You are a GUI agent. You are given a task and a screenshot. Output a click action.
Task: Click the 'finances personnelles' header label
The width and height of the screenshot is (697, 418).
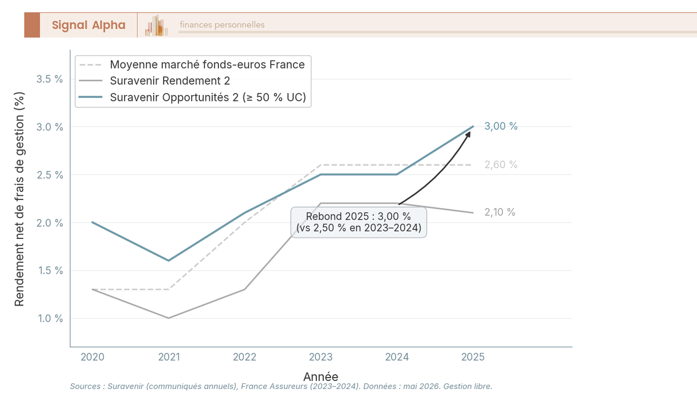(x=222, y=25)
